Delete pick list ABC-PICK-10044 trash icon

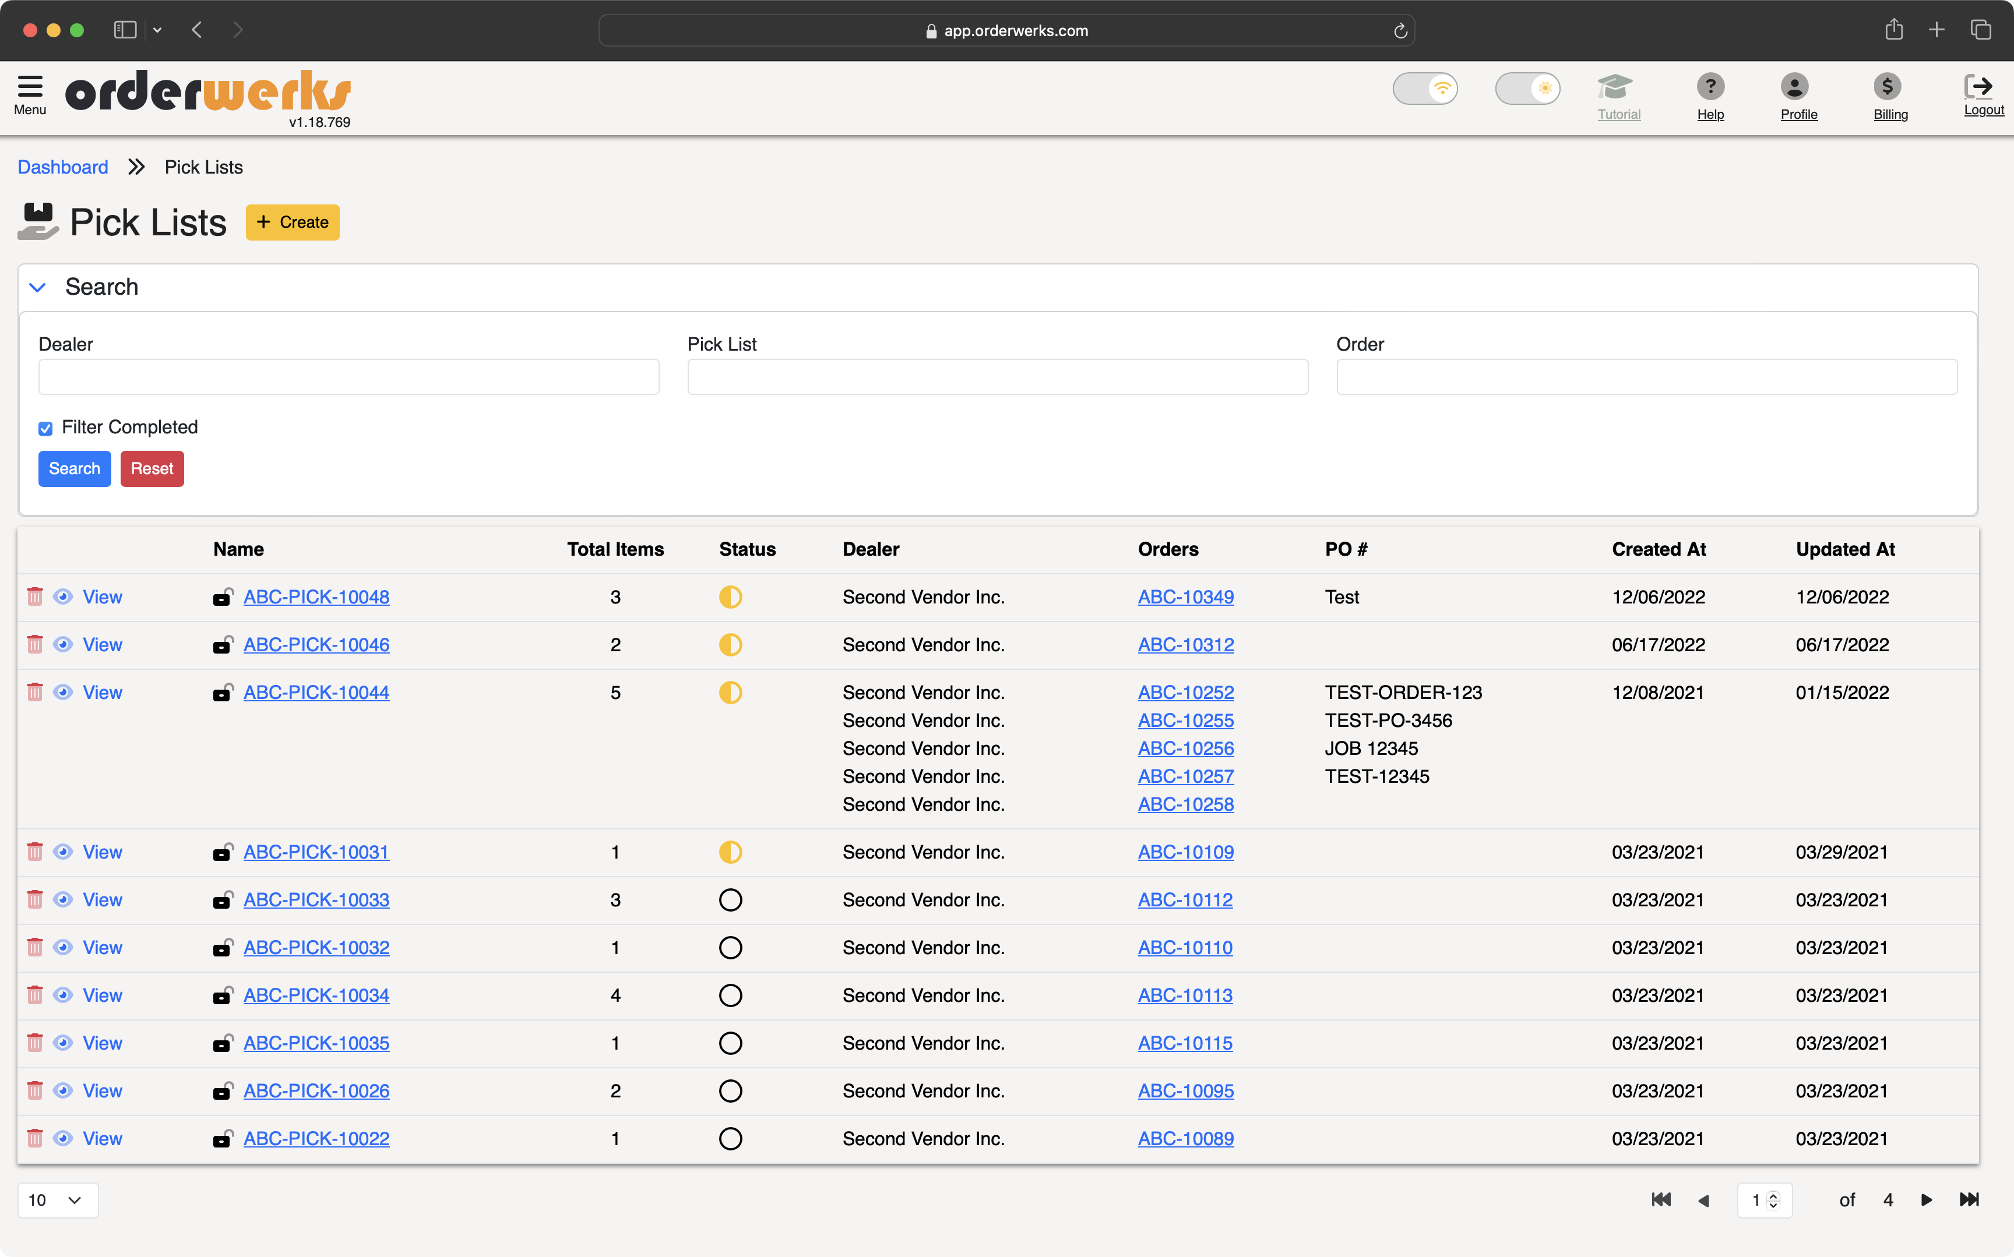pos(35,693)
